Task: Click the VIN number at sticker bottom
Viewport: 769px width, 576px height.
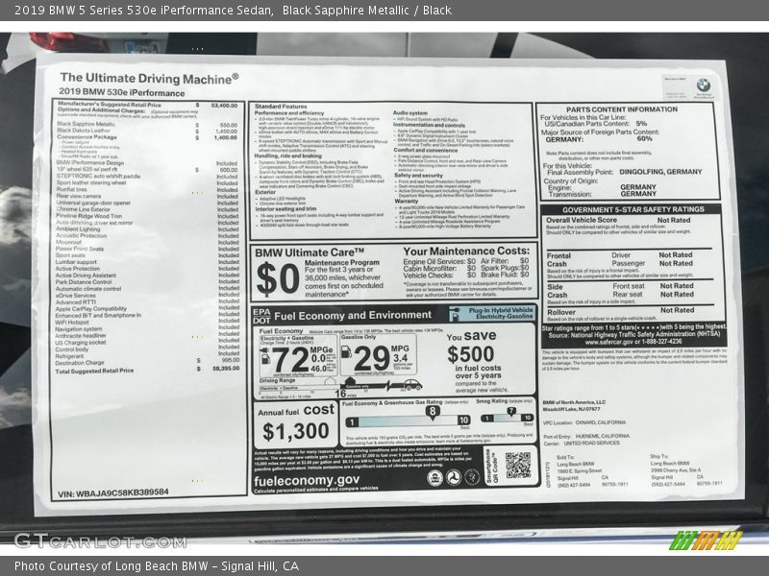Action: (112, 492)
